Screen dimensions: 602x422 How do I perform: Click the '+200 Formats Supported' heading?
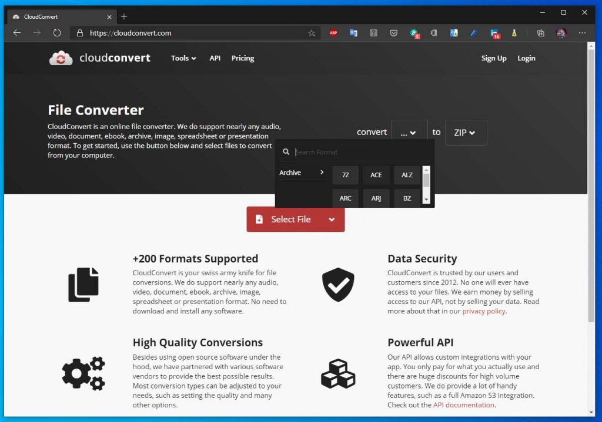point(195,259)
